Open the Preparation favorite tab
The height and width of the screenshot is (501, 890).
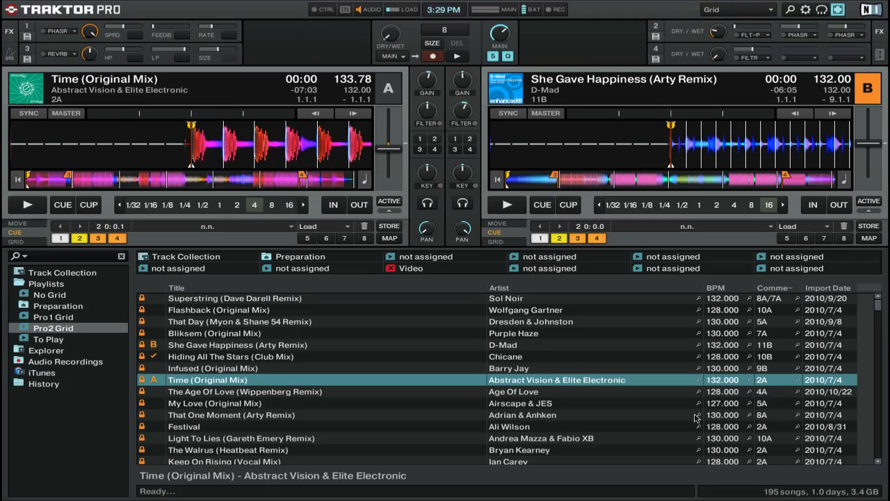[300, 257]
